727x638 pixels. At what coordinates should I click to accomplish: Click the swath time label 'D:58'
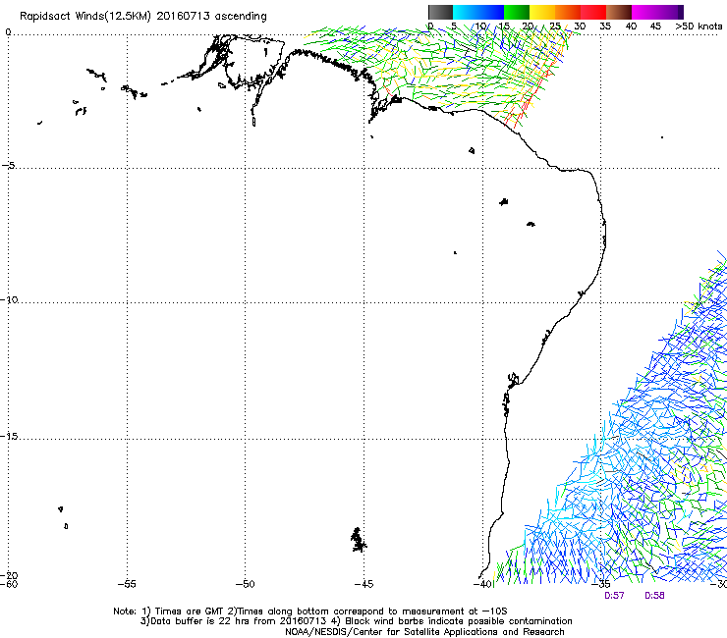coord(654,596)
